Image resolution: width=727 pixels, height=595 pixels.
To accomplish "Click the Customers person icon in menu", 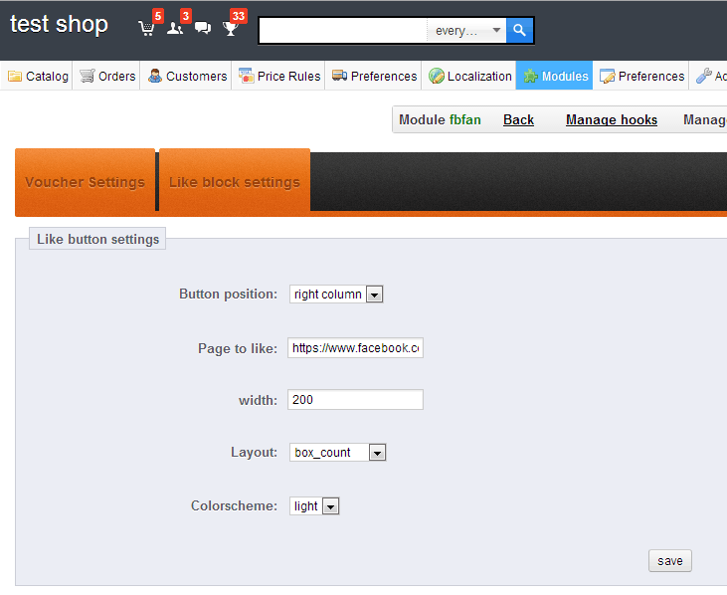I will tap(155, 76).
